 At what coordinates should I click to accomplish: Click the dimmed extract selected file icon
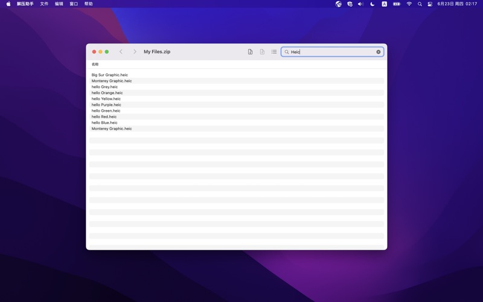262,52
